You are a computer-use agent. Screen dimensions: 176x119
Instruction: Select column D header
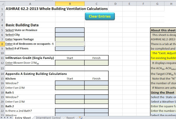(x=116, y=4)
